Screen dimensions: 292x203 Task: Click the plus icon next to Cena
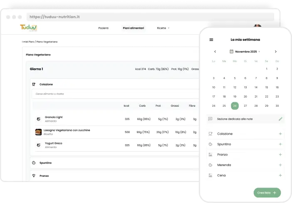point(280,175)
